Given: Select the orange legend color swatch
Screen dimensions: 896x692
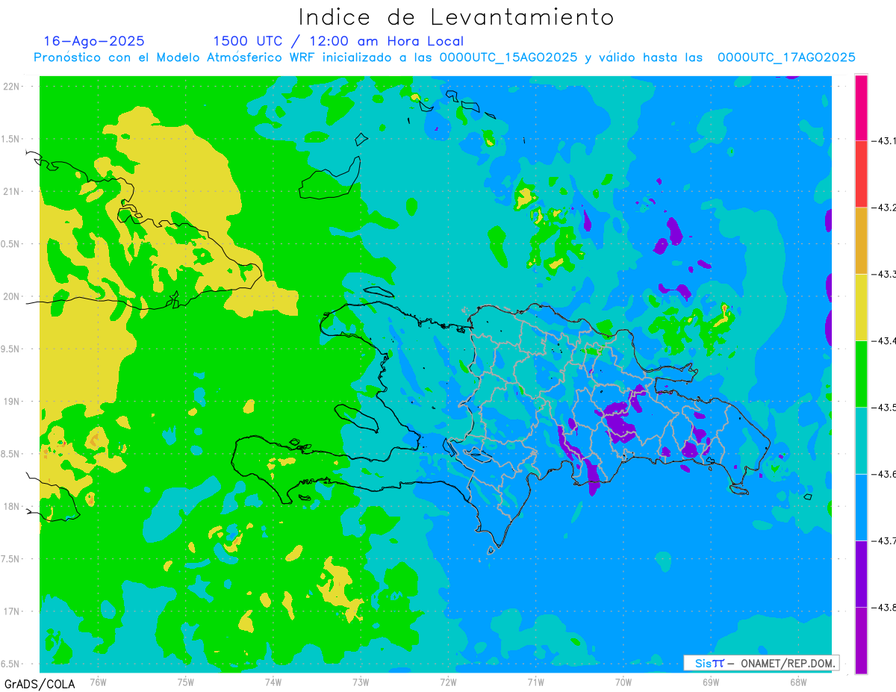Looking at the screenshot, I should [x=861, y=240].
